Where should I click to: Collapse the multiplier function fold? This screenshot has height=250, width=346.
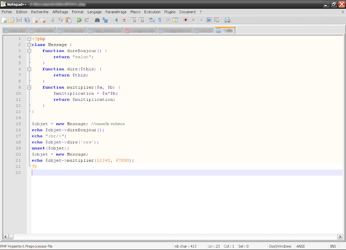(x=29, y=87)
